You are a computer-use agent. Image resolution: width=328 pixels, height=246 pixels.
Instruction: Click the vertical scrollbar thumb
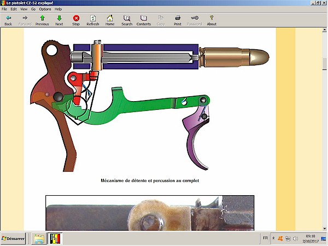pos(324,64)
